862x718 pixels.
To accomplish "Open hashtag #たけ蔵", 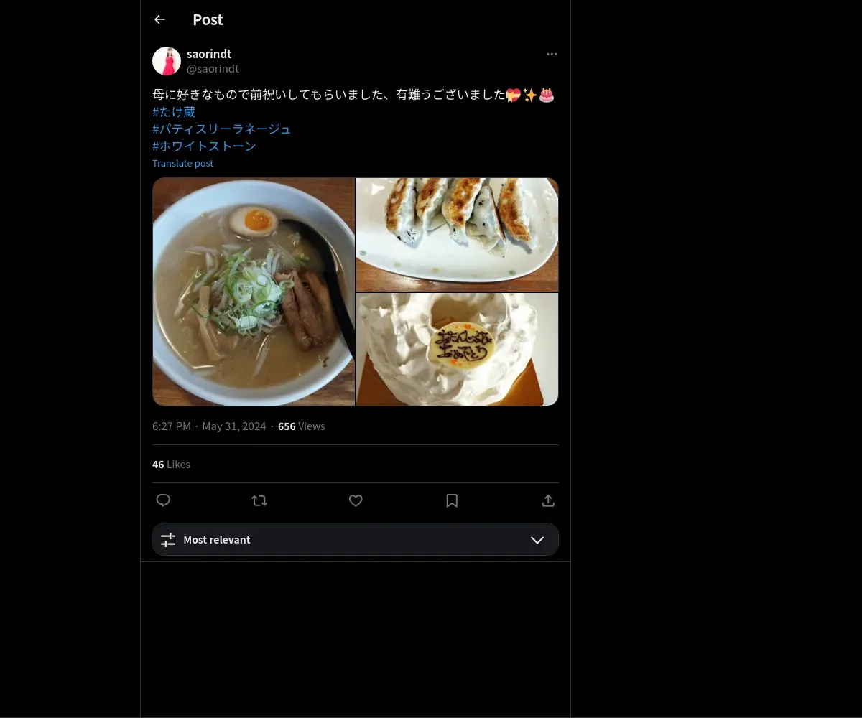I will click(x=174, y=112).
